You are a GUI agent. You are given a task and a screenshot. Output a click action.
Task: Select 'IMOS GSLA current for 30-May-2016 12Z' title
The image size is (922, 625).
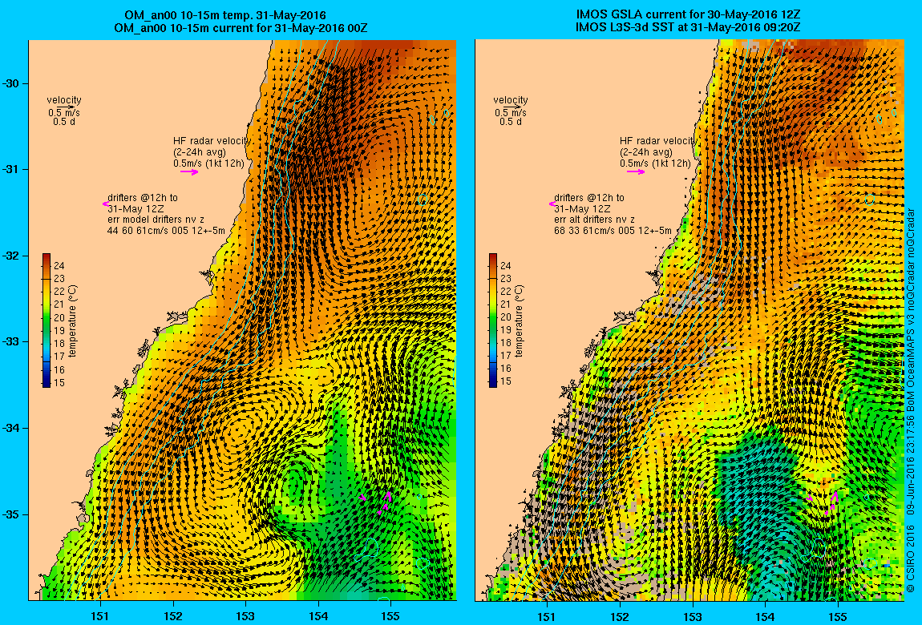coord(689,15)
